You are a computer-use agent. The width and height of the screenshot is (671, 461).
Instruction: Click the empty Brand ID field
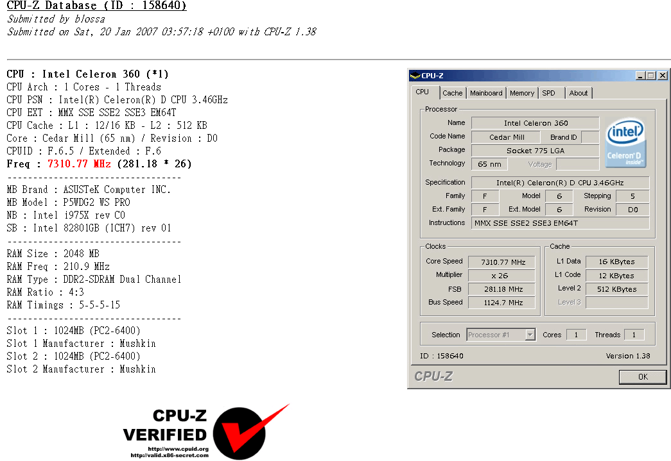click(591, 137)
